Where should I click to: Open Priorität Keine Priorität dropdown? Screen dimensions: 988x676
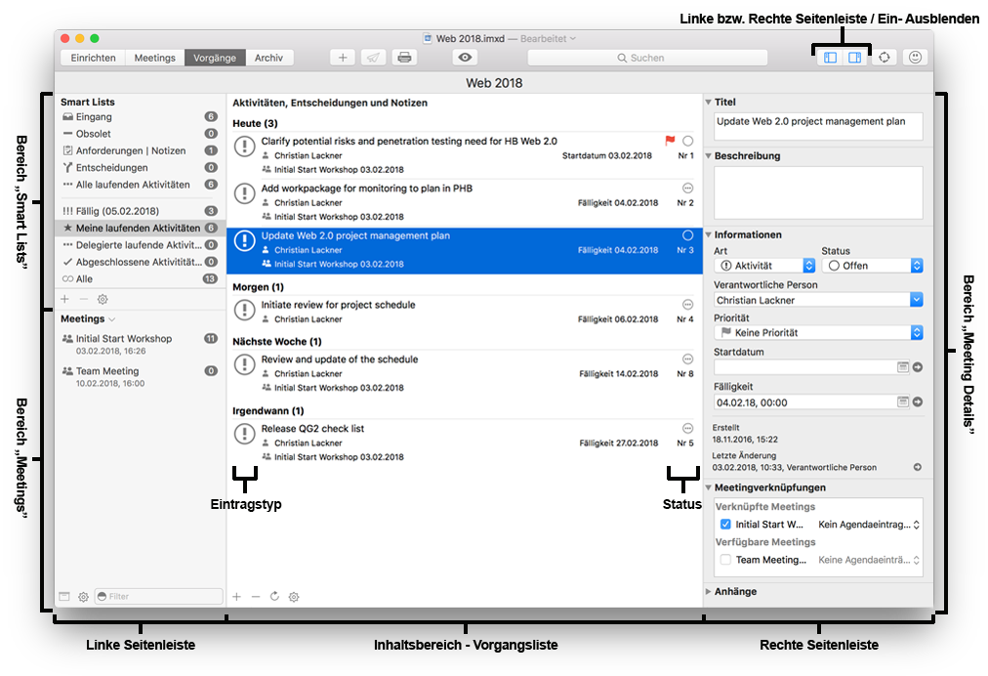[818, 332]
